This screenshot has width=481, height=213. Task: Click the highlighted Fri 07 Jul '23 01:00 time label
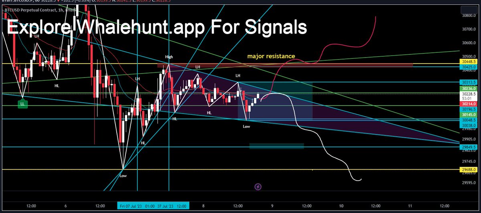pyautogui.click(x=137, y=206)
